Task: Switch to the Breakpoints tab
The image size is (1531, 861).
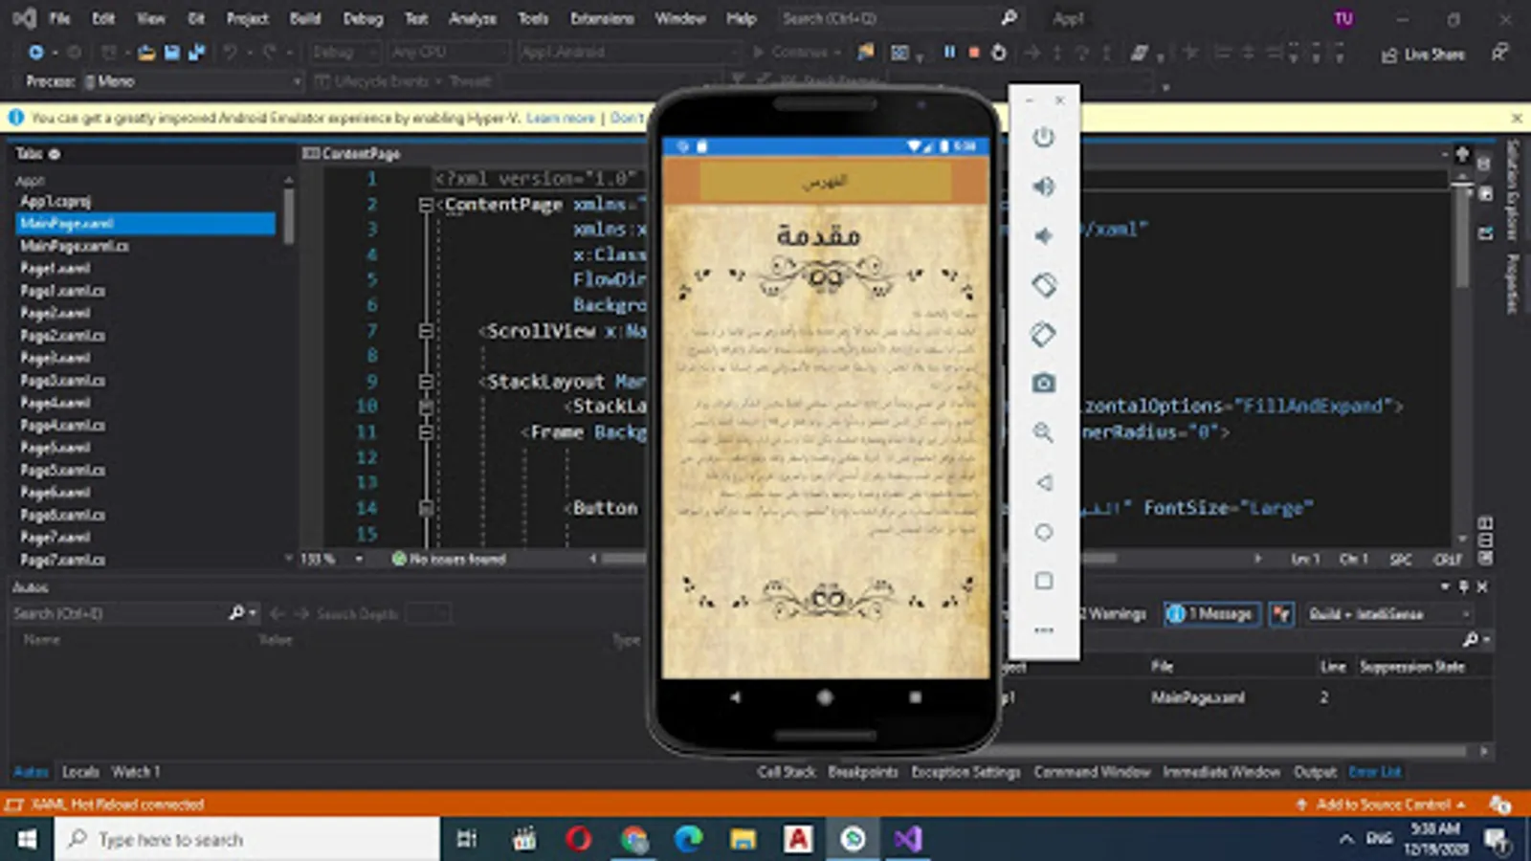Action: 862,772
